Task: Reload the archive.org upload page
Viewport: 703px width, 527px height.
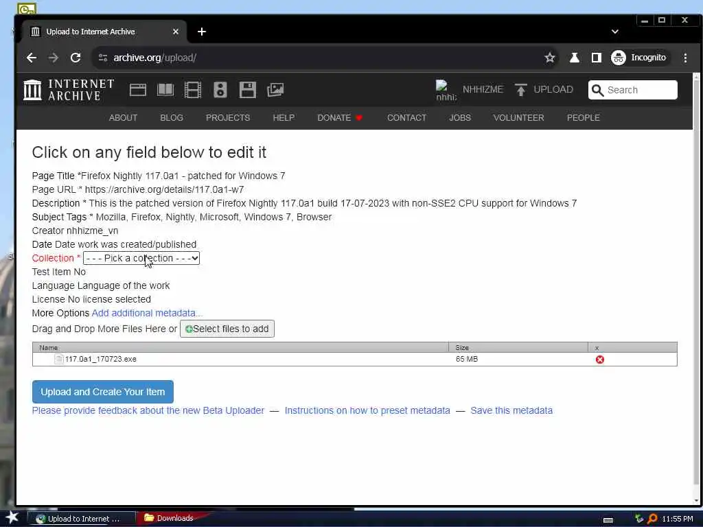Action: click(x=76, y=58)
